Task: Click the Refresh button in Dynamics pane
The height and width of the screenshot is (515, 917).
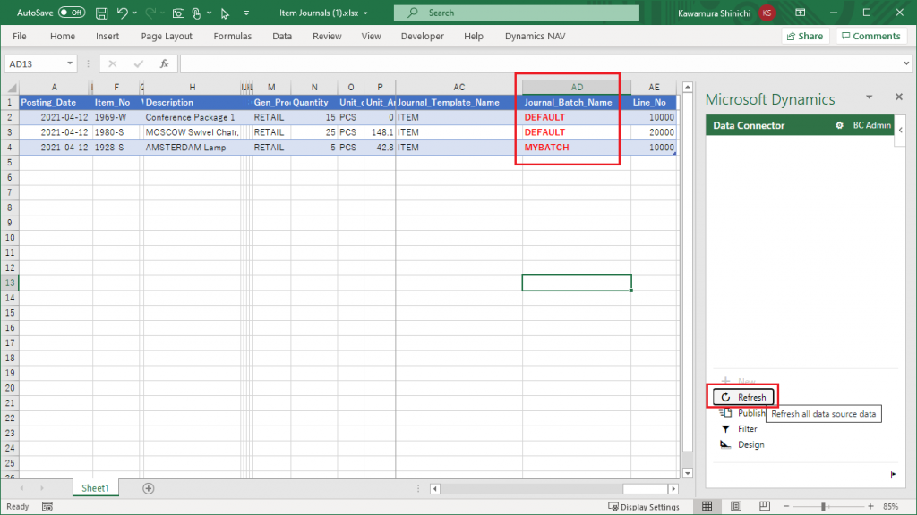Action: pos(744,397)
